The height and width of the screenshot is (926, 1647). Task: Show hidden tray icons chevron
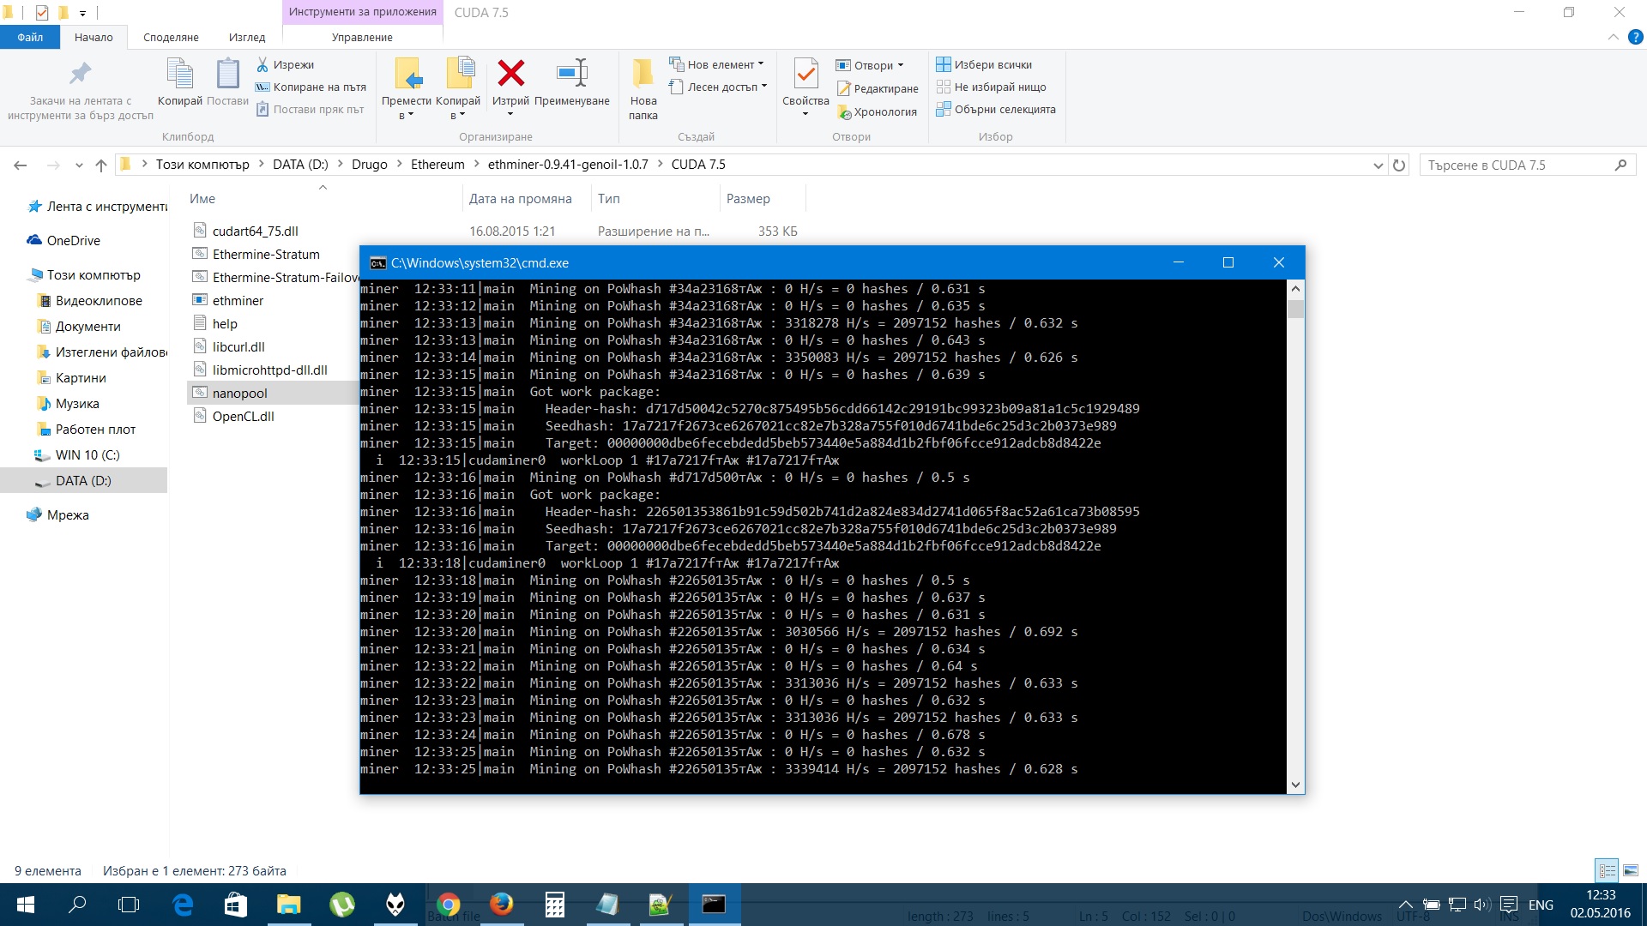click(1405, 905)
